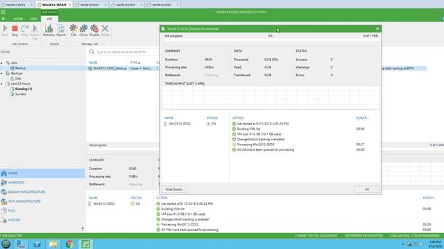The height and width of the screenshot is (249, 444).
Task: Close the Win2K12-DC02_Backup dialog
Action: click(x=377, y=28)
